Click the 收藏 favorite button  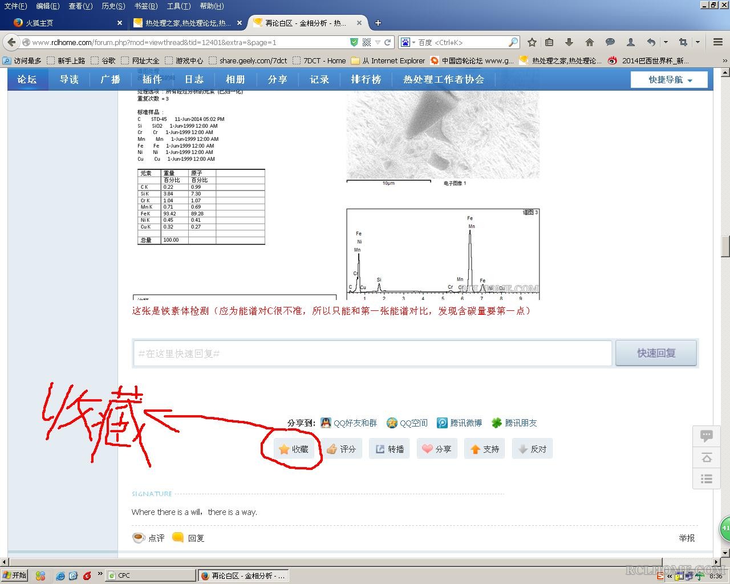[x=293, y=449]
